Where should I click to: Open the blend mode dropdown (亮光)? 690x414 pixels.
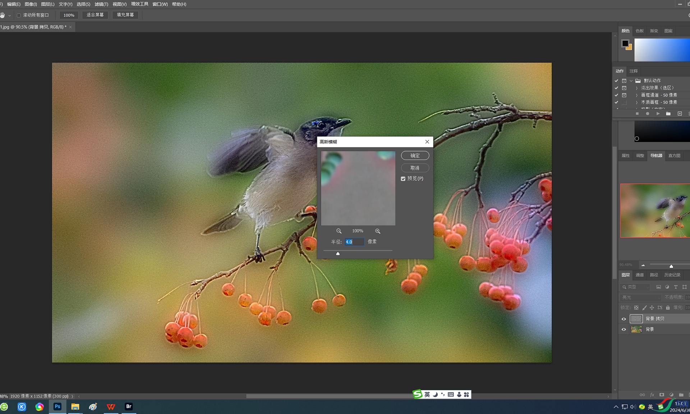(x=640, y=298)
